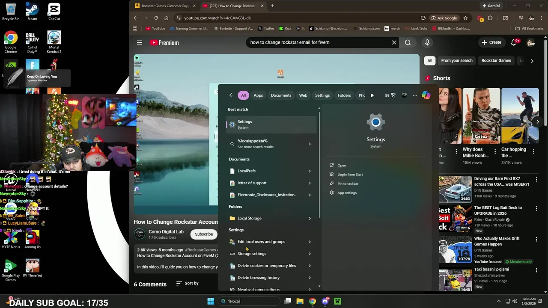Screen dimensions: 548x308
Task: Click Ask Google in address bar
Action: (444, 18)
